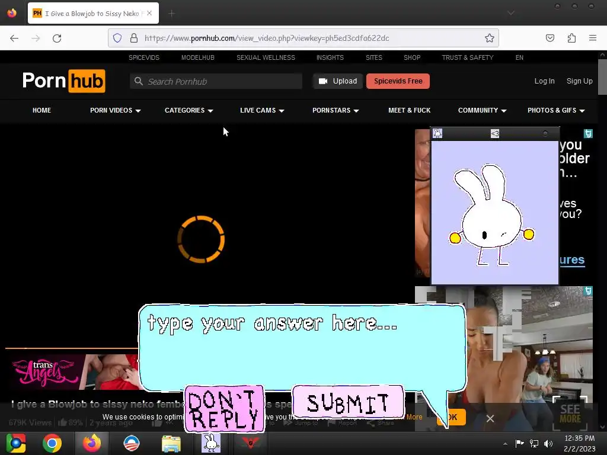Click the Sign Up link

tap(580, 81)
